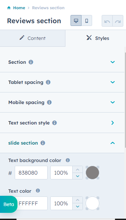Click the undo arrow icon
Image resolution: width=126 pixels, height=220 pixels.
tap(107, 21)
